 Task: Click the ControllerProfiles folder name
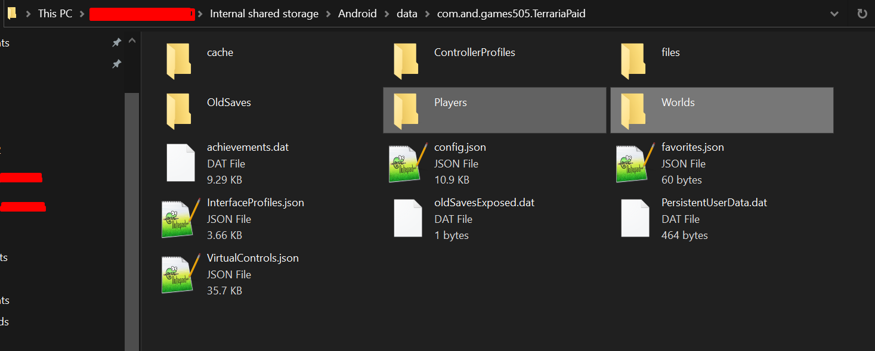[x=475, y=52]
